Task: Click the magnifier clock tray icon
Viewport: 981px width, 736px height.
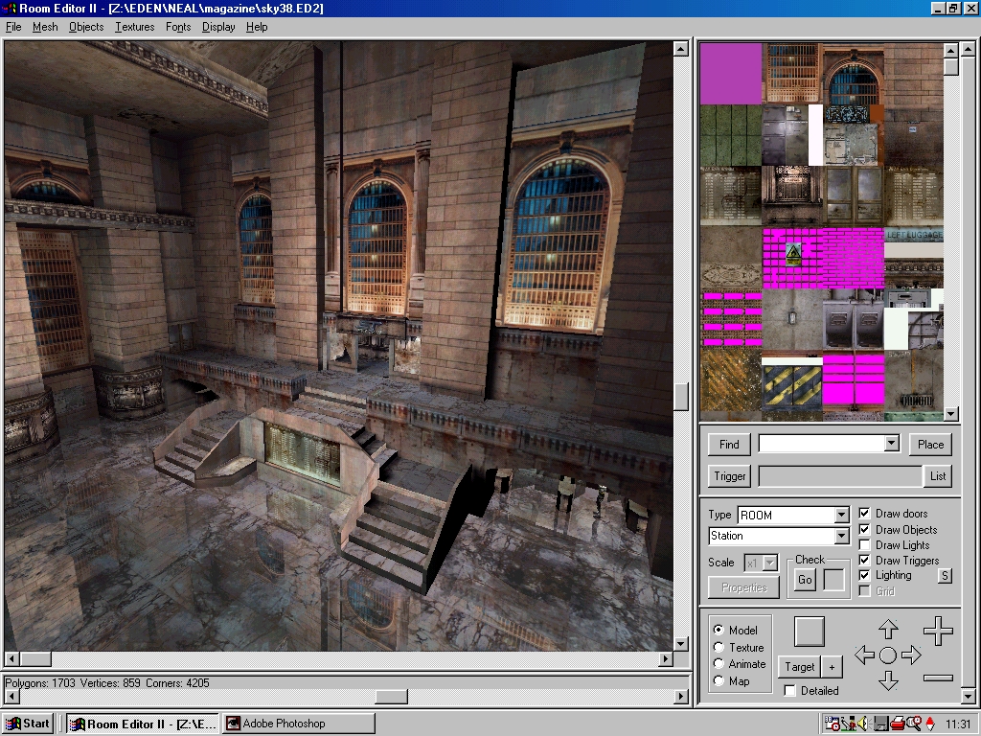Action: [913, 724]
